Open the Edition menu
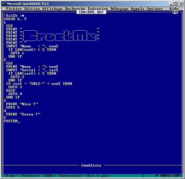Screen dimensions: 185x179 click(x=32, y=9)
